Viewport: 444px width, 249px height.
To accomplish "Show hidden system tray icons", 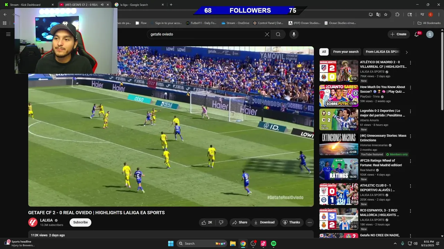I will pos(395,243).
